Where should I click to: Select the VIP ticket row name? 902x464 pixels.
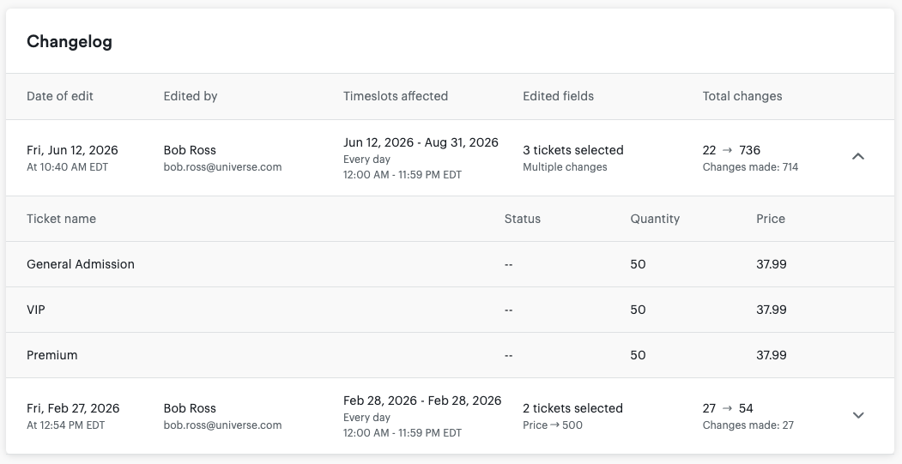[36, 310]
